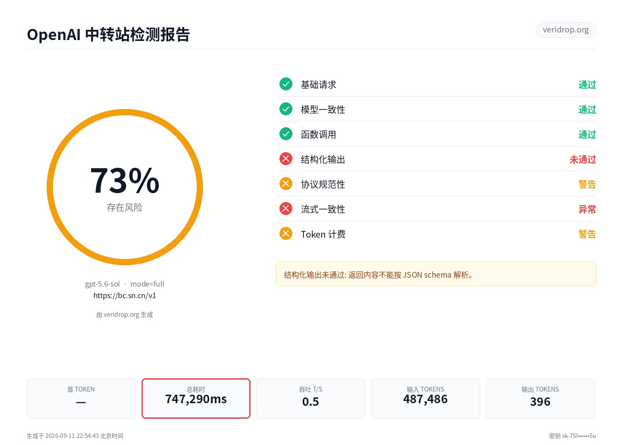Click the green check icon beside 基础请求
The image size is (623, 445).
286,84
